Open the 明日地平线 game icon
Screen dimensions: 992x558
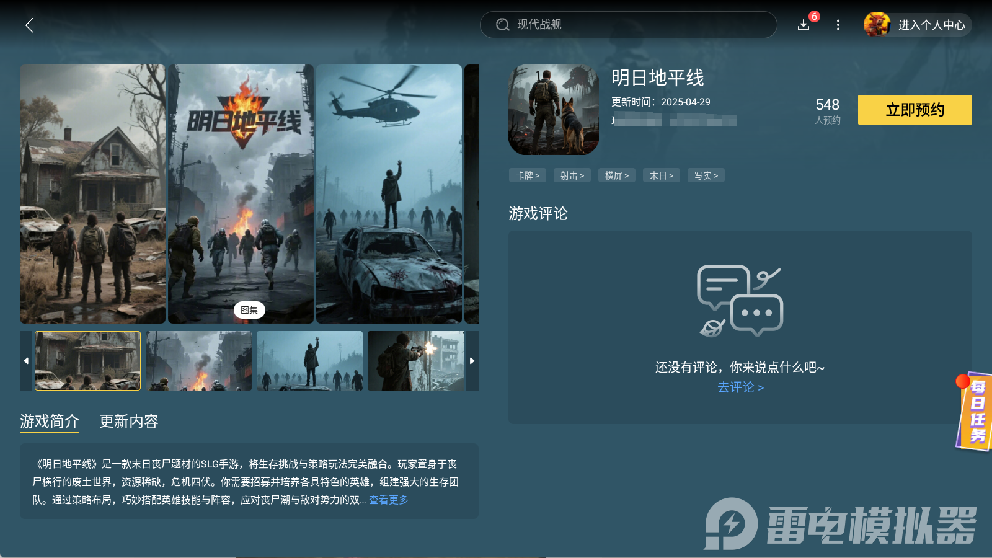click(x=554, y=110)
